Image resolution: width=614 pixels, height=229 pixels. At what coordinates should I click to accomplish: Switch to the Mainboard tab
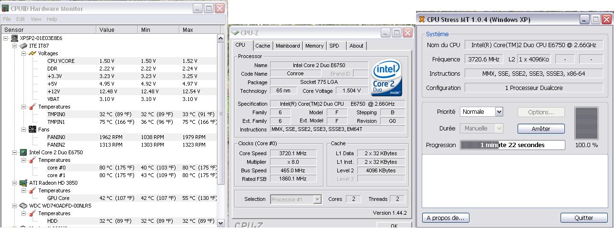[x=288, y=46]
